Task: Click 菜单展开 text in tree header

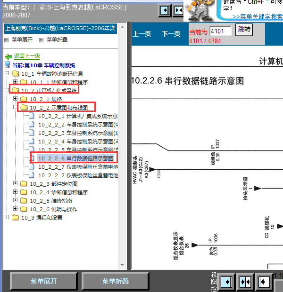Action: point(22,39)
